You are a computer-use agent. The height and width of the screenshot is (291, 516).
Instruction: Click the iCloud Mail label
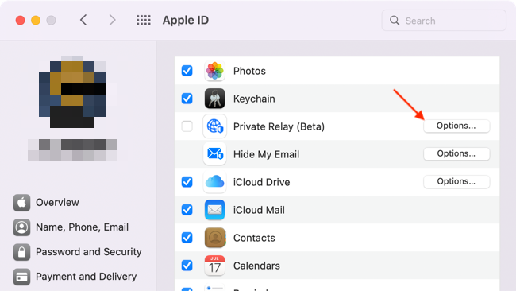pyautogui.click(x=259, y=210)
